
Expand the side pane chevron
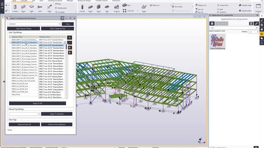pos(262,16)
